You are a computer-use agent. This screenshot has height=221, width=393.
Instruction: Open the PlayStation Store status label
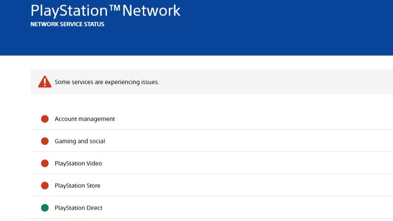78,186
